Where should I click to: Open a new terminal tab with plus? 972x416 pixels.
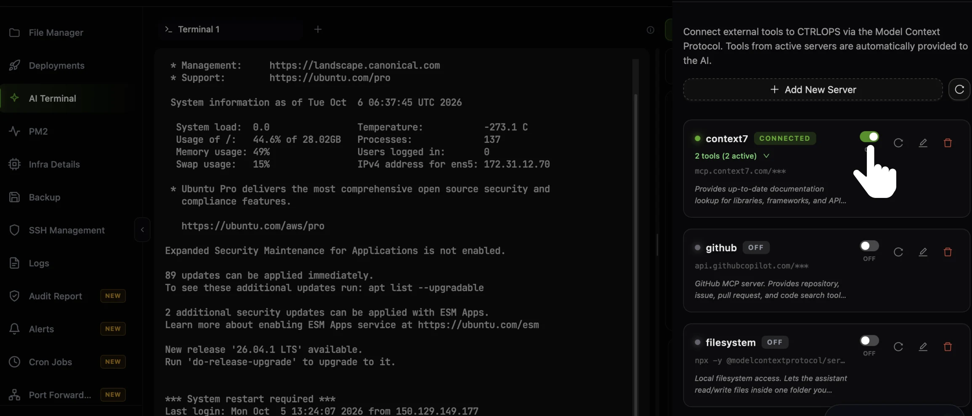pos(318,29)
